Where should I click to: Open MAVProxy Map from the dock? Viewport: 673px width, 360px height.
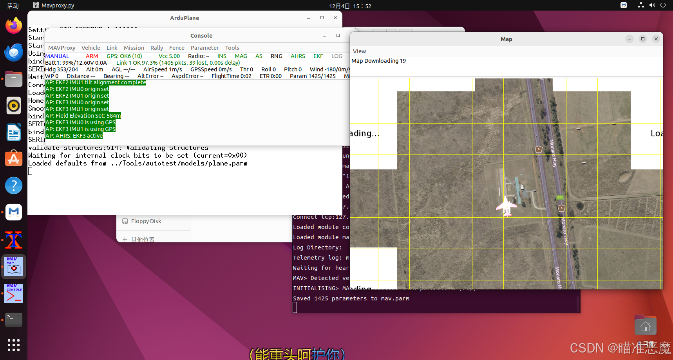(x=14, y=266)
